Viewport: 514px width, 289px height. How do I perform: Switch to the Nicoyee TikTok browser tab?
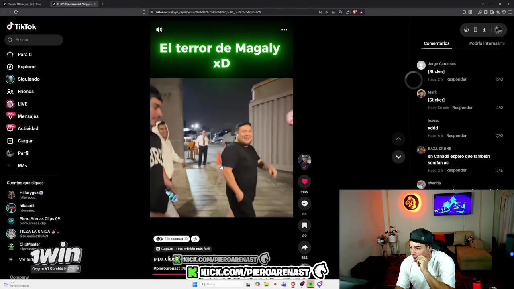click(x=24, y=4)
